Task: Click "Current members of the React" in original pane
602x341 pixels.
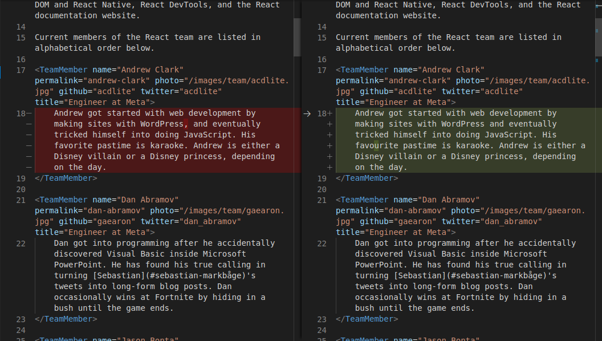Action: (x=102, y=37)
